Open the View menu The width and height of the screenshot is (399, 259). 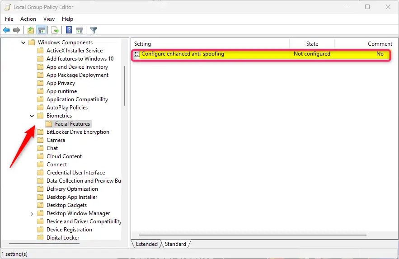click(x=49, y=19)
